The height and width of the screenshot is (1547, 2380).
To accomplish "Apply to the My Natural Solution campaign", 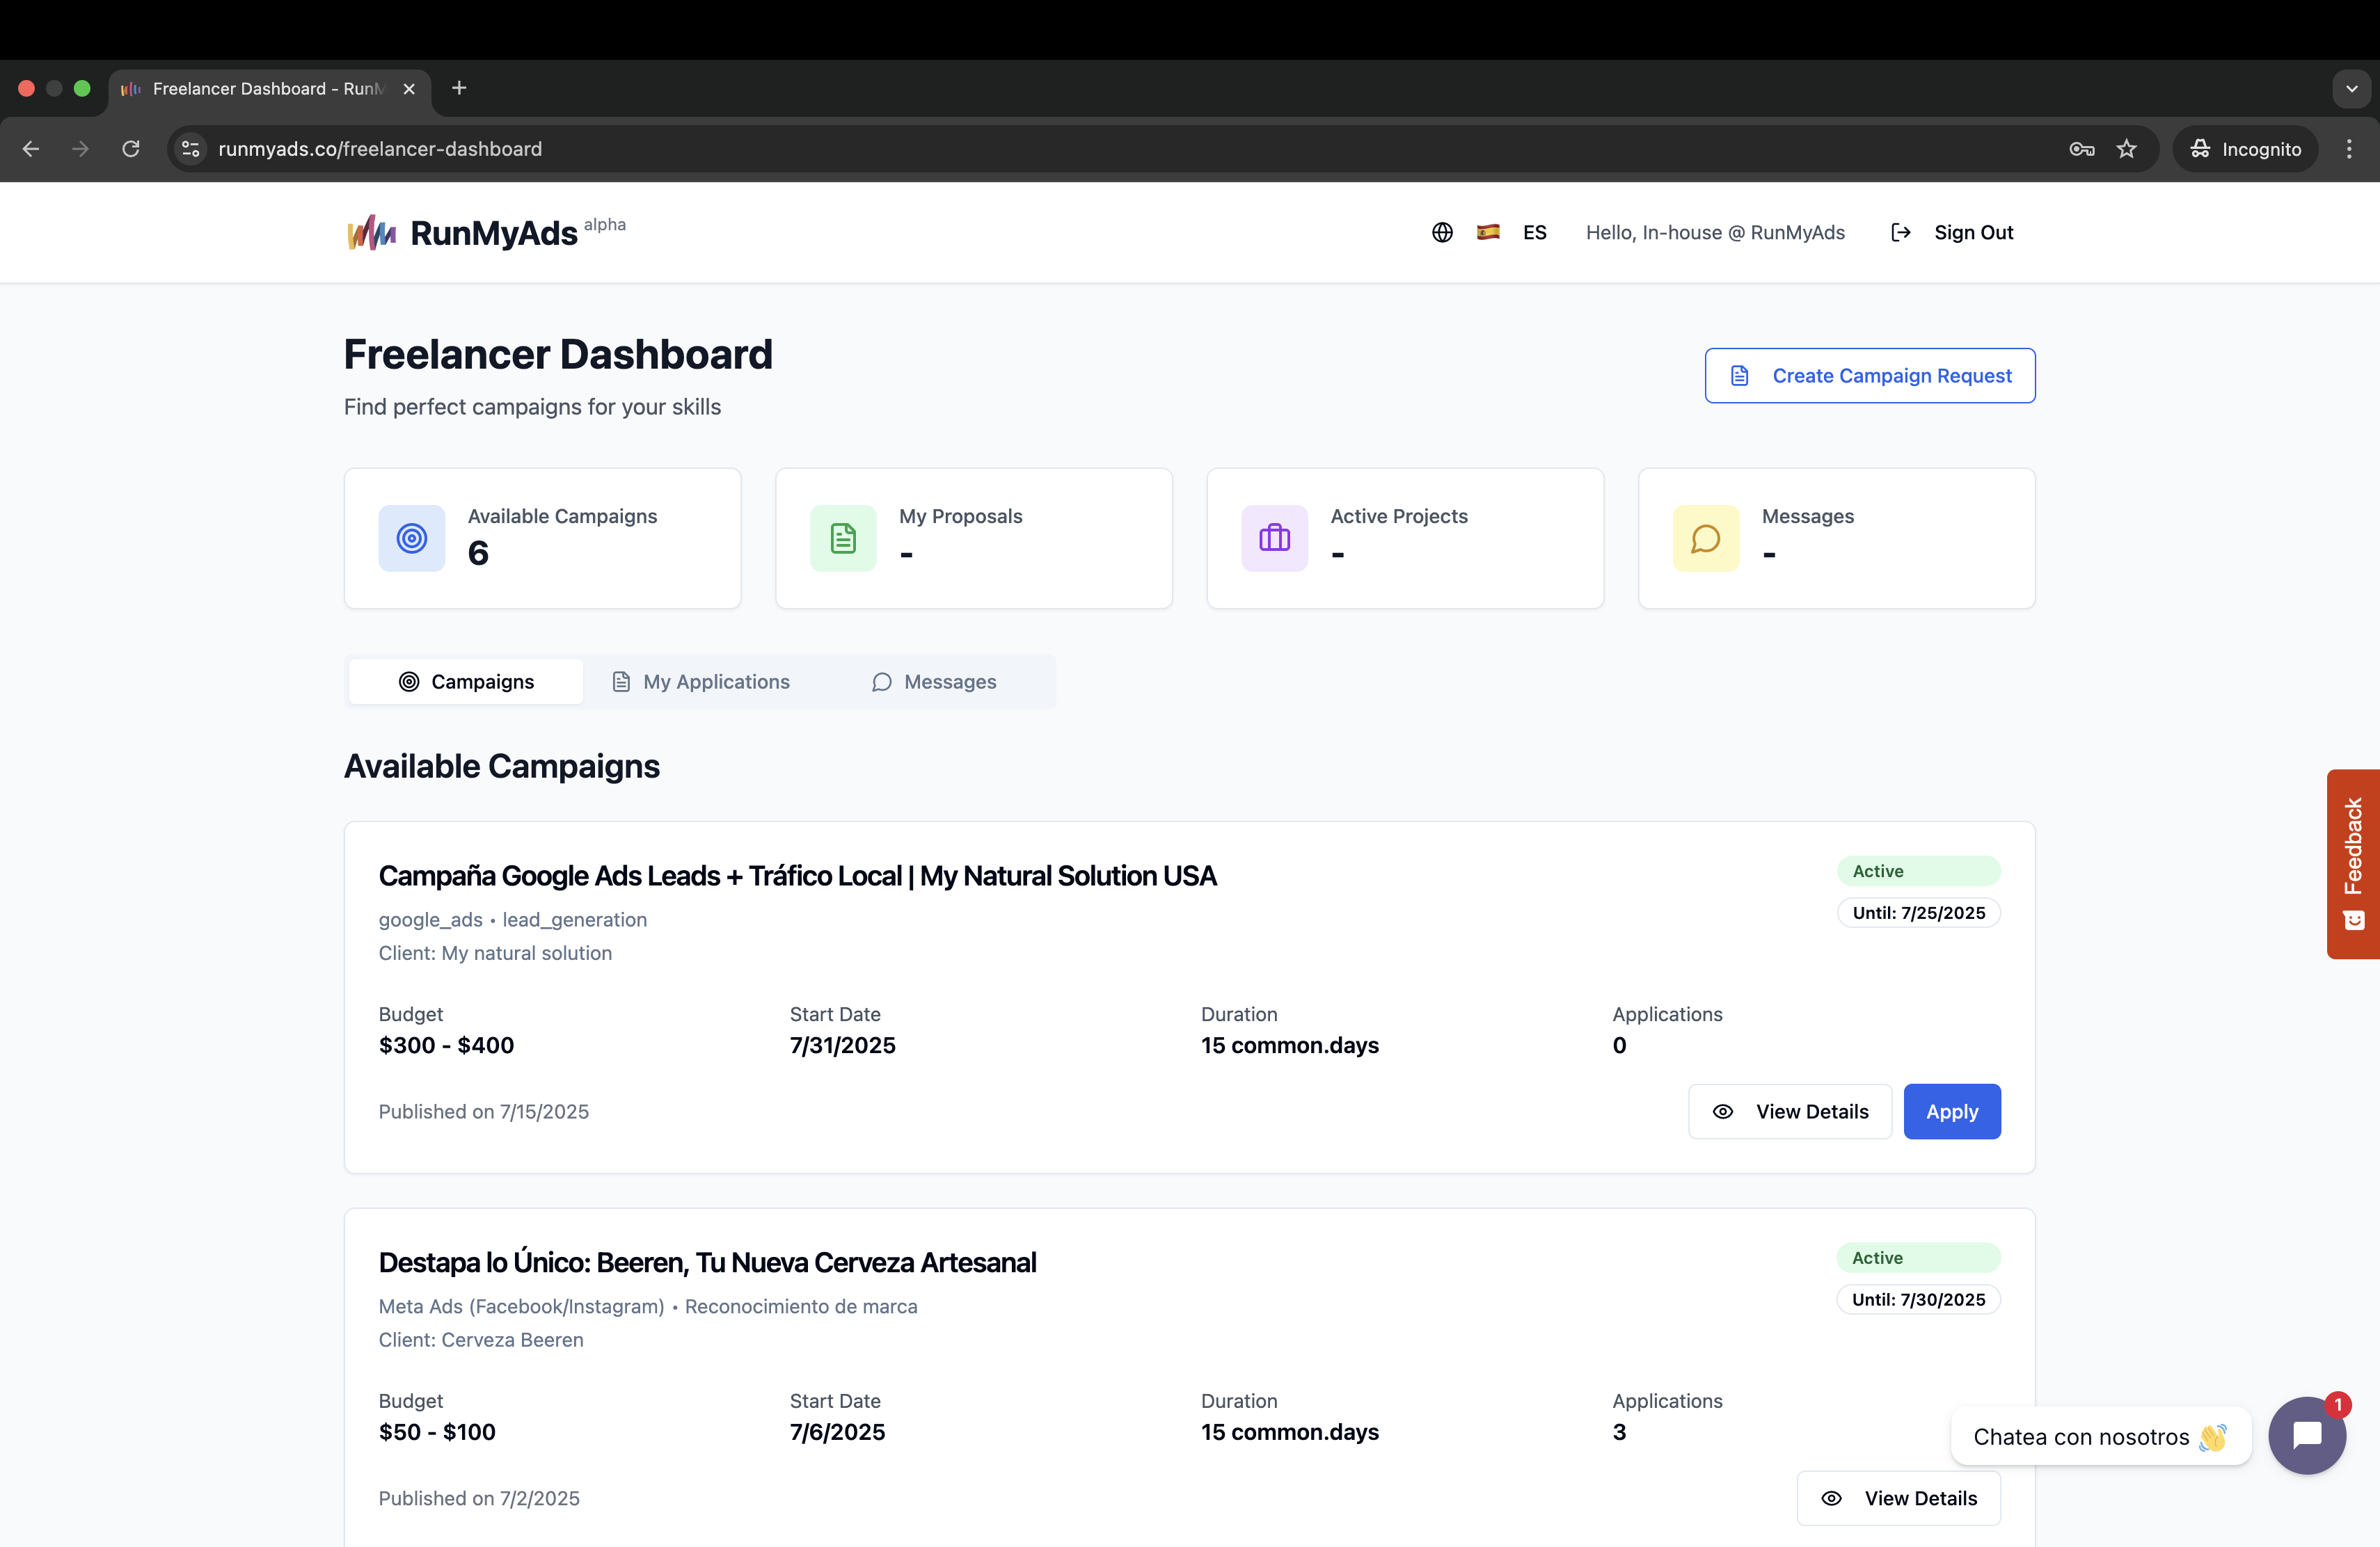I will 1951,1112.
